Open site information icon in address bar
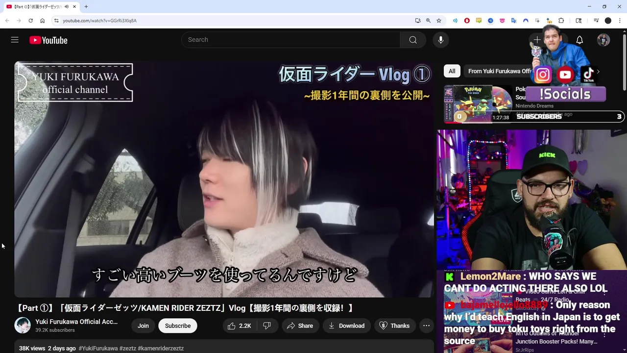Viewport: 627px width, 353px height. [x=56, y=21]
